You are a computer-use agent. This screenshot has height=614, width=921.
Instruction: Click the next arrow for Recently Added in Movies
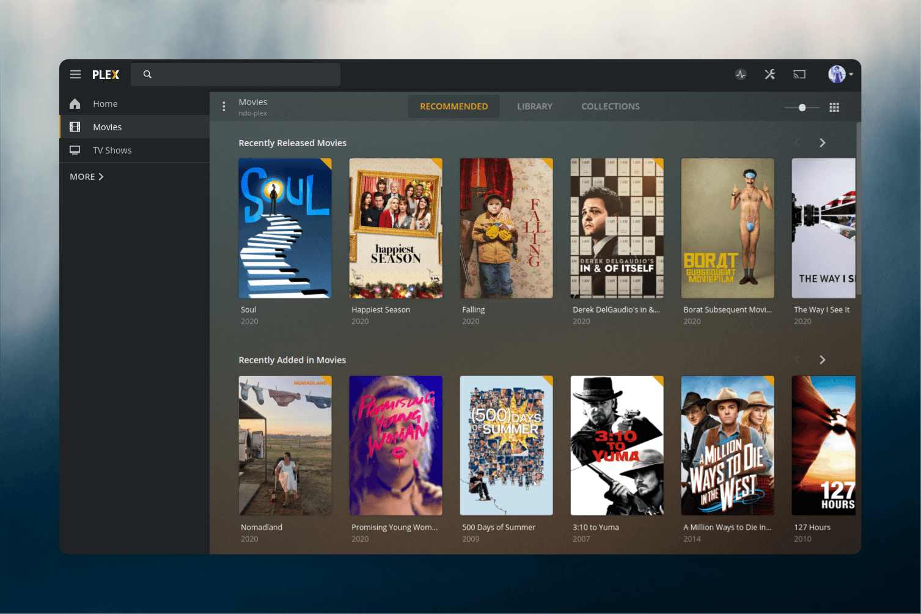(822, 360)
